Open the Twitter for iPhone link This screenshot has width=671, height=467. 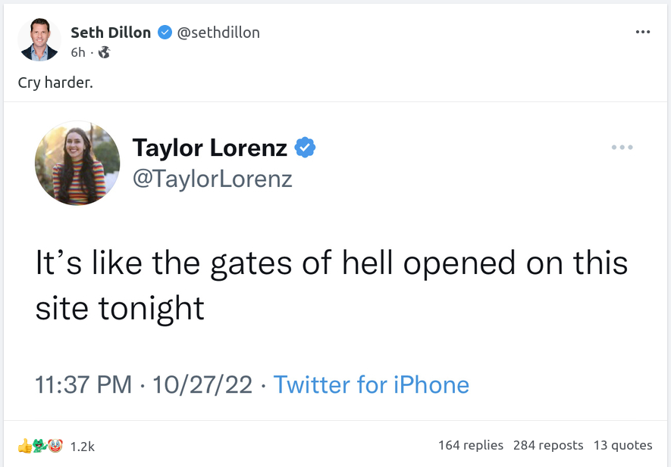click(x=371, y=384)
